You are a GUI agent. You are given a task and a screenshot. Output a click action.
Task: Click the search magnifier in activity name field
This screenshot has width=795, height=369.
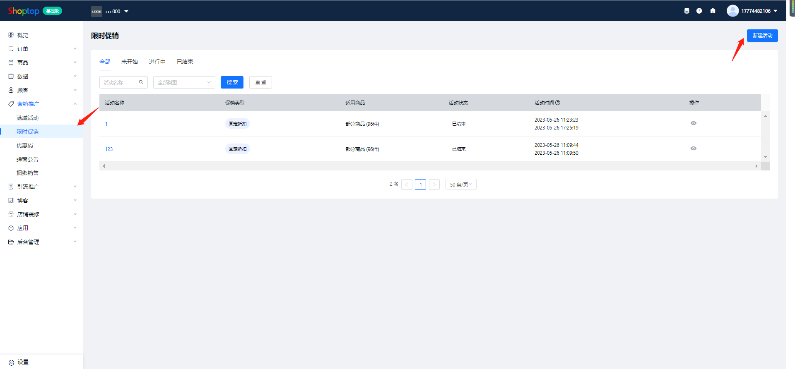pyautogui.click(x=141, y=82)
